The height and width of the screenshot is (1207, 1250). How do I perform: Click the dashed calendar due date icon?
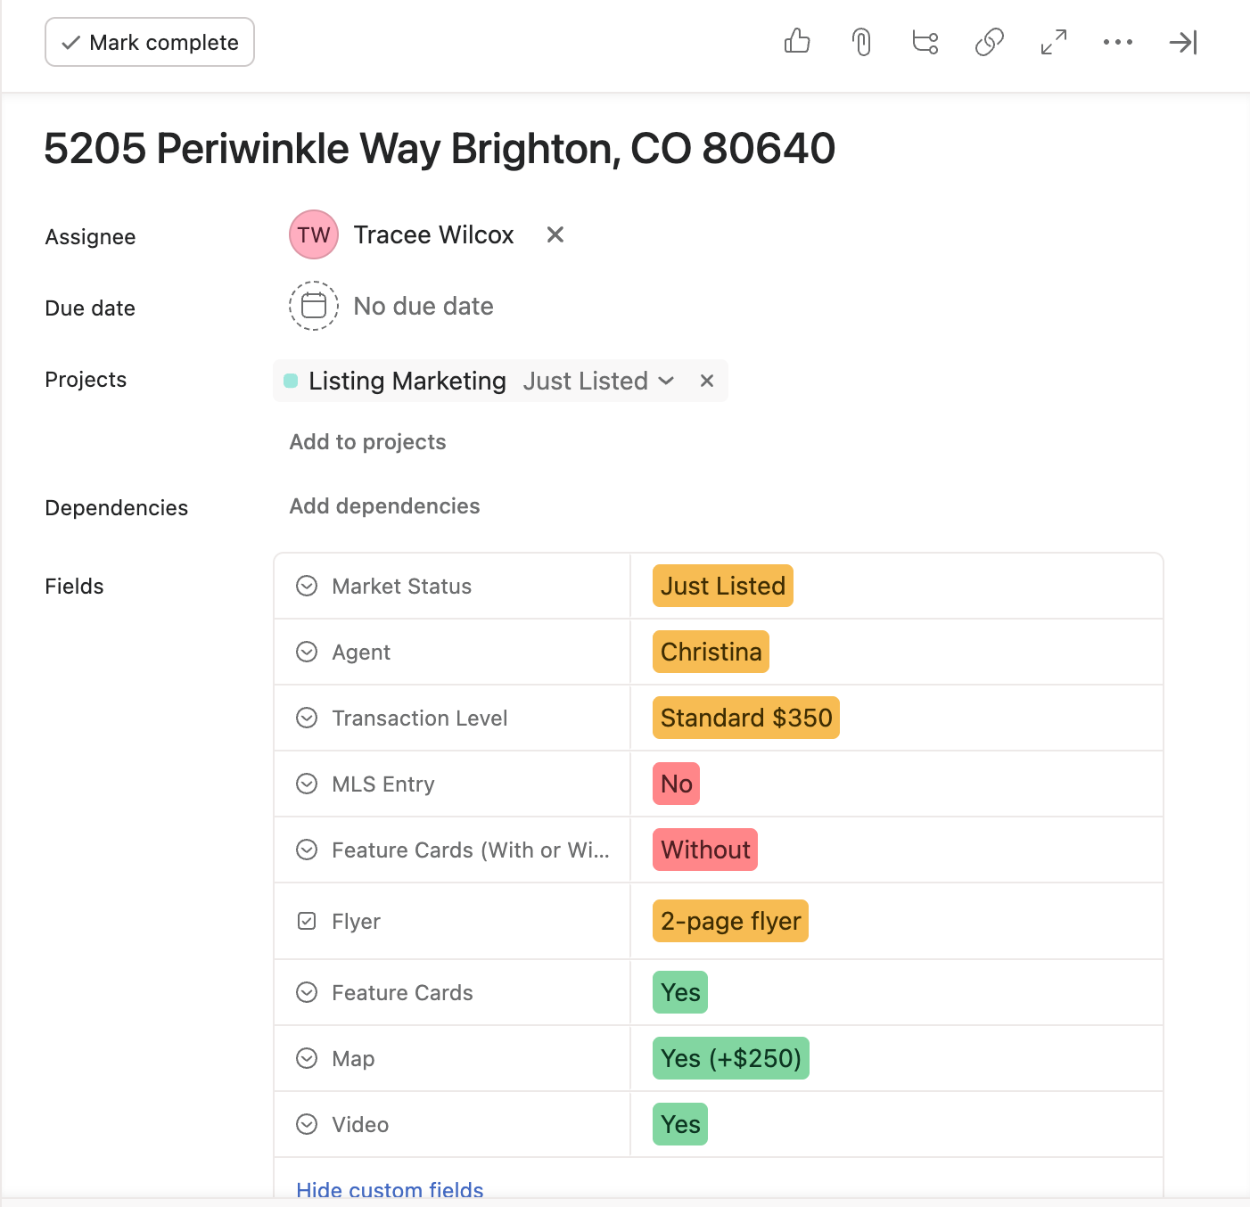314,306
